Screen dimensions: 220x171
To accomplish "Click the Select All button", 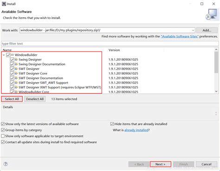I will 12,99.
